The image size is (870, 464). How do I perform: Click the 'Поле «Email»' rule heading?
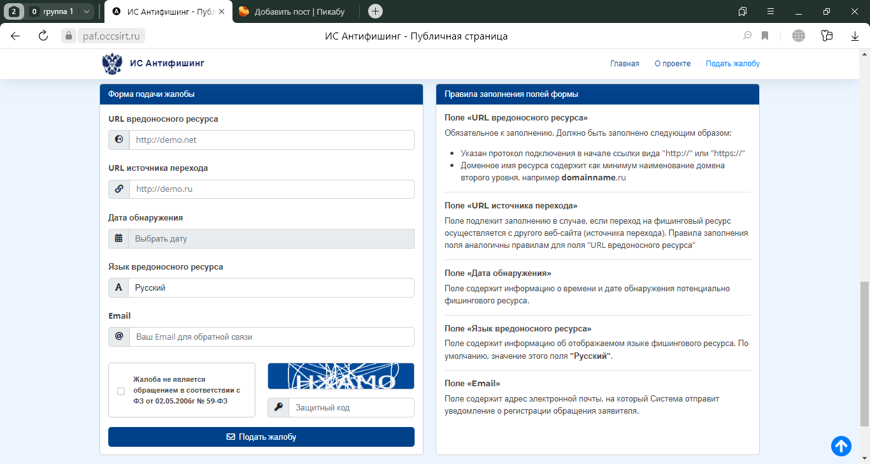pos(473,384)
